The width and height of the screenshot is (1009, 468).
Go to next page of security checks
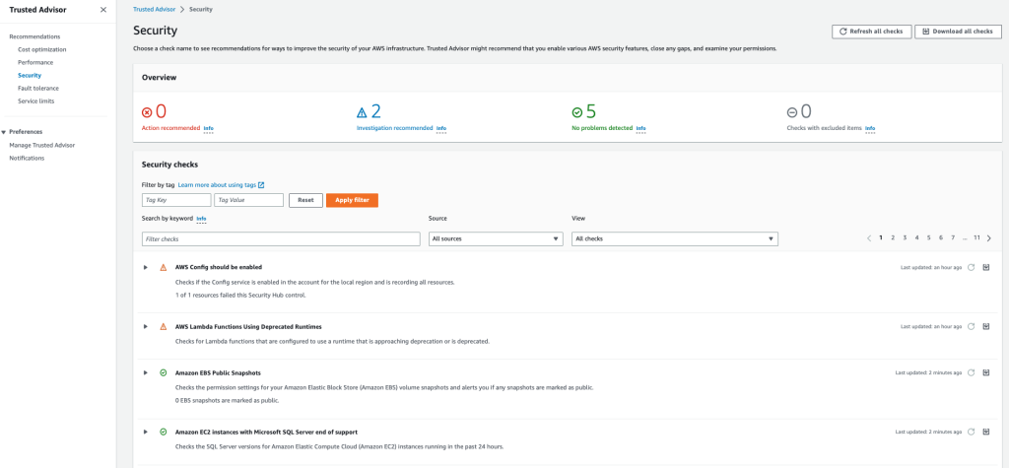989,238
